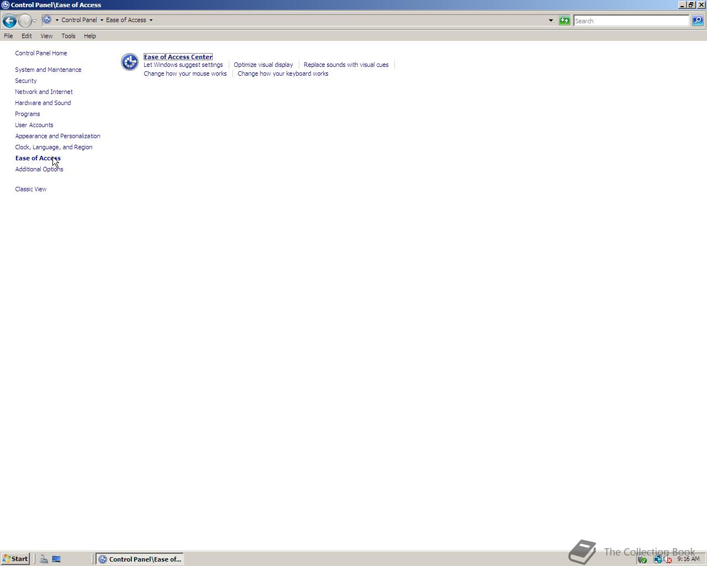Image resolution: width=707 pixels, height=566 pixels.
Task: Click the Control Panel breadcrumb
Action: 79,20
